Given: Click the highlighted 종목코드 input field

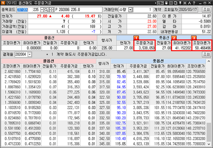Looking at the screenshot, I should tap(25, 10).
